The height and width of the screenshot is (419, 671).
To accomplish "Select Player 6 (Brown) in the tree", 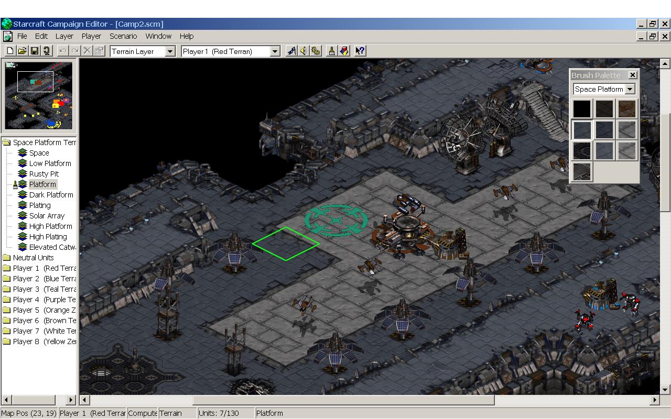I will [45, 321].
